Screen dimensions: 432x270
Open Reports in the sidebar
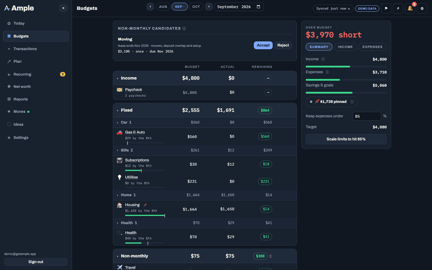pyautogui.click(x=36, y=99)
